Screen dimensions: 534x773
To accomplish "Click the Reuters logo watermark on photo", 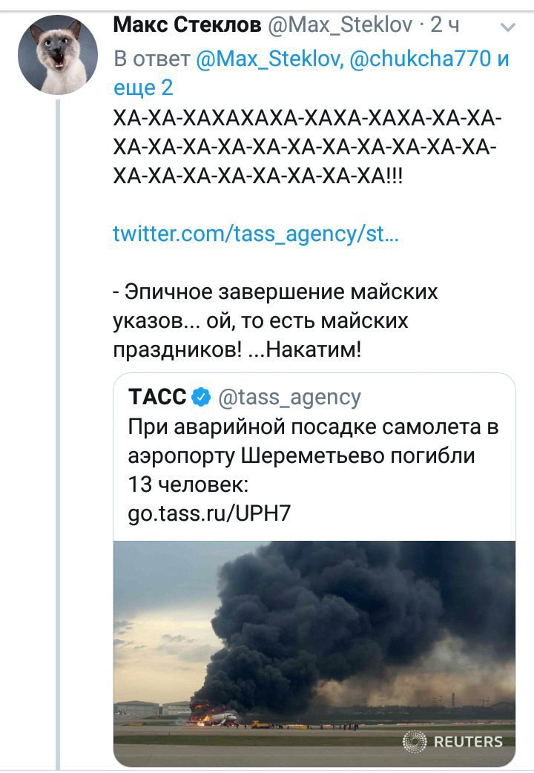I will point(452,741).
